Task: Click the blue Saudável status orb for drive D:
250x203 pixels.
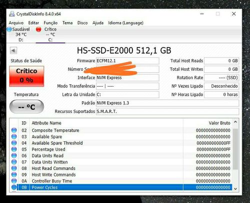Action: coord(9,29)
